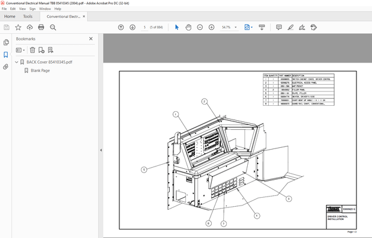Click the page number field
Viewport: 372px width, 238px height.
[x=145, y=27]
